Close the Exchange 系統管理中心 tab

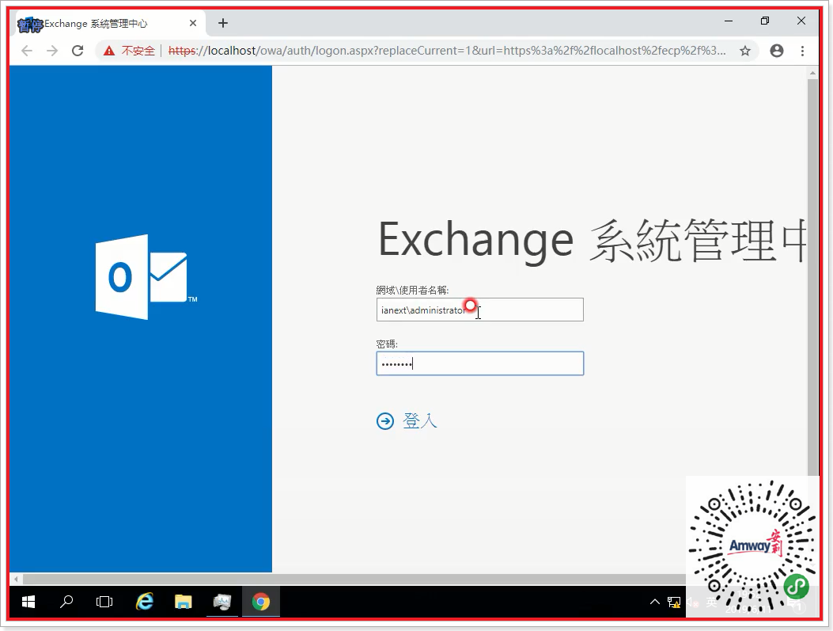(193, 23)
